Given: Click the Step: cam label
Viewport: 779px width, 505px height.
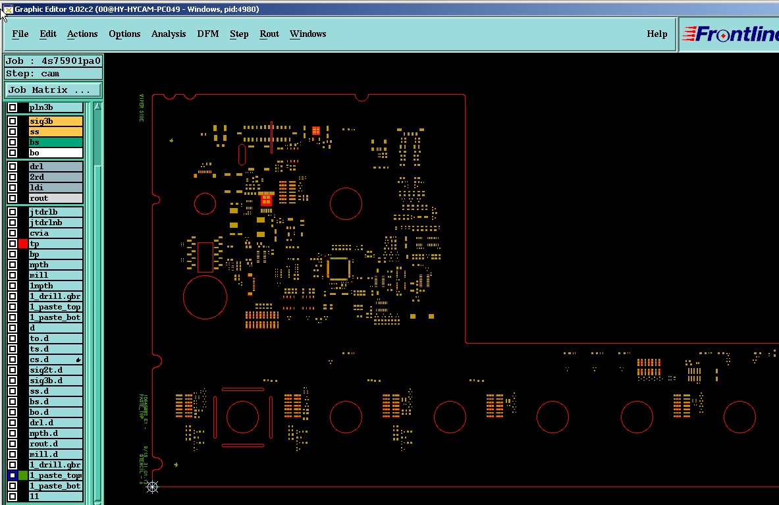Looking at the screenshot, I should click(x=53, y=74).
